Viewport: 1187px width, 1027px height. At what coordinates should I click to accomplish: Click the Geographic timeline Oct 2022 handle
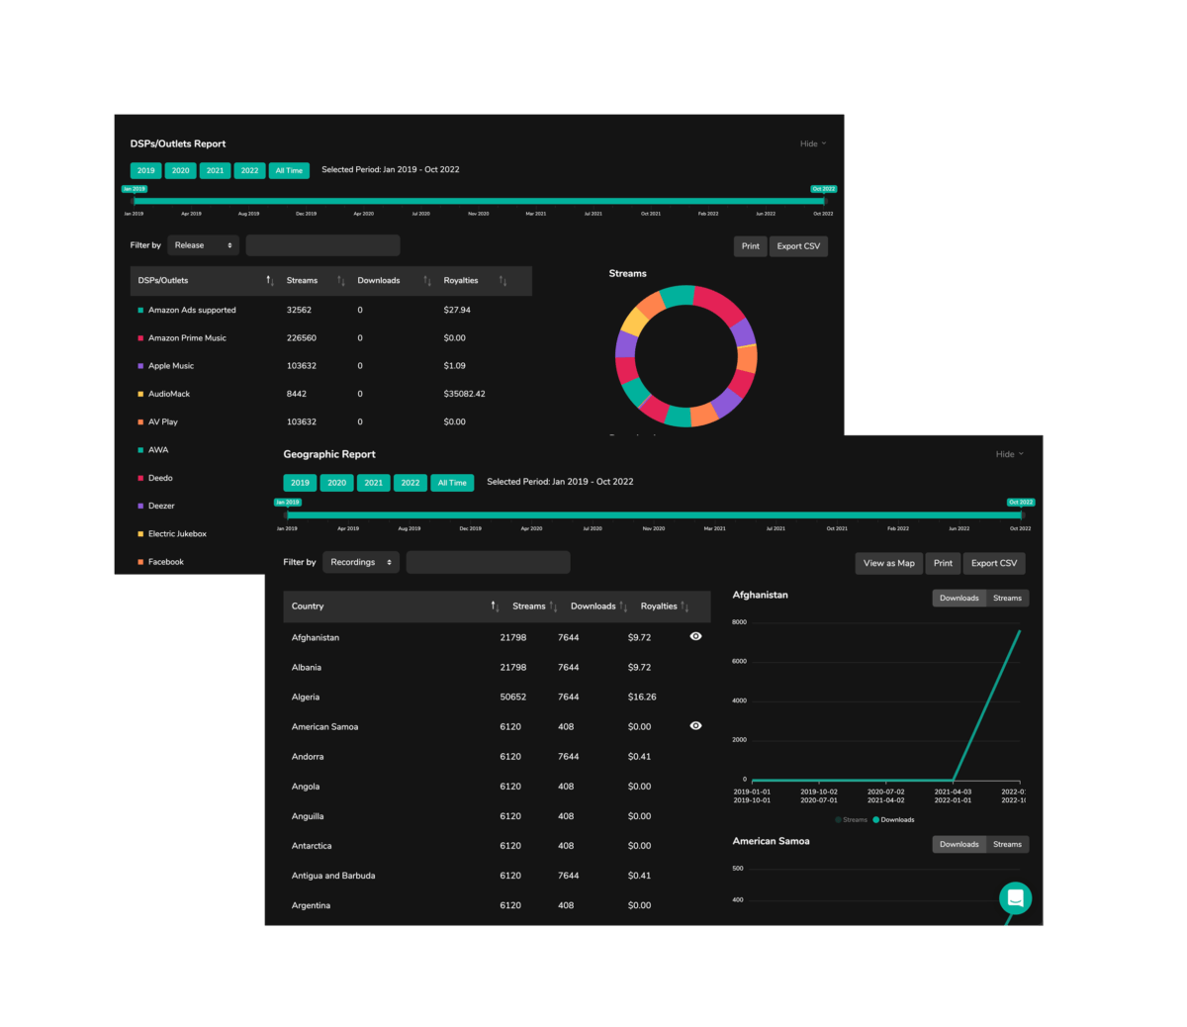click(x=1021, y=513)
